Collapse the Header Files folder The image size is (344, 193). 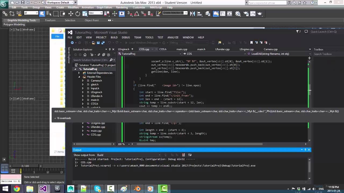[x=79, y=77]
